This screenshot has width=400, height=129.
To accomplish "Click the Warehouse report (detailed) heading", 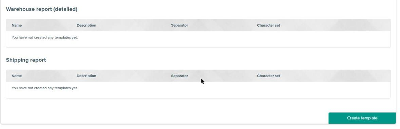I will tap(42, 9).
